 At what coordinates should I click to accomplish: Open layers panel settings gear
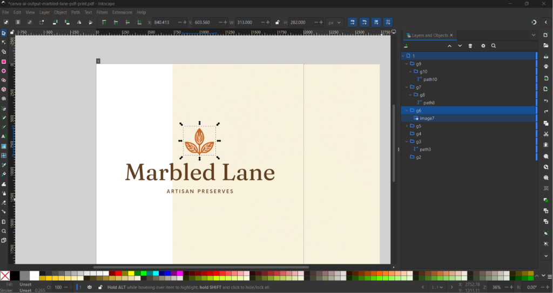(x=483, y=46)
